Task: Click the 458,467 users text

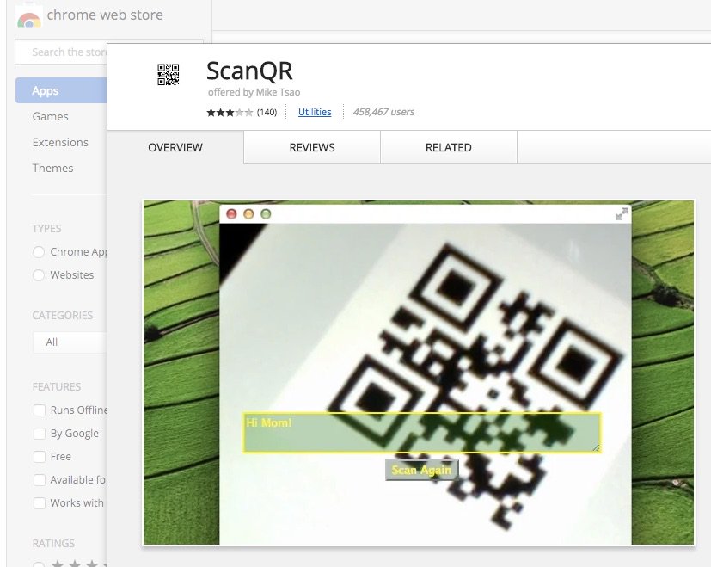Action: coord(383,112)
